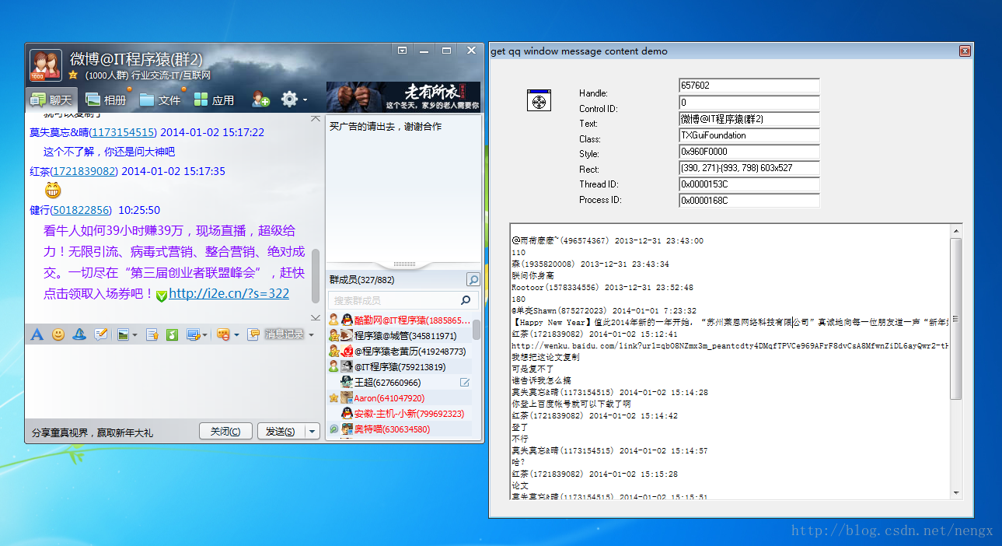Screen dimensions: 1002x546
Task: Click the star icon below group name
Action: [x=73, y=75]
